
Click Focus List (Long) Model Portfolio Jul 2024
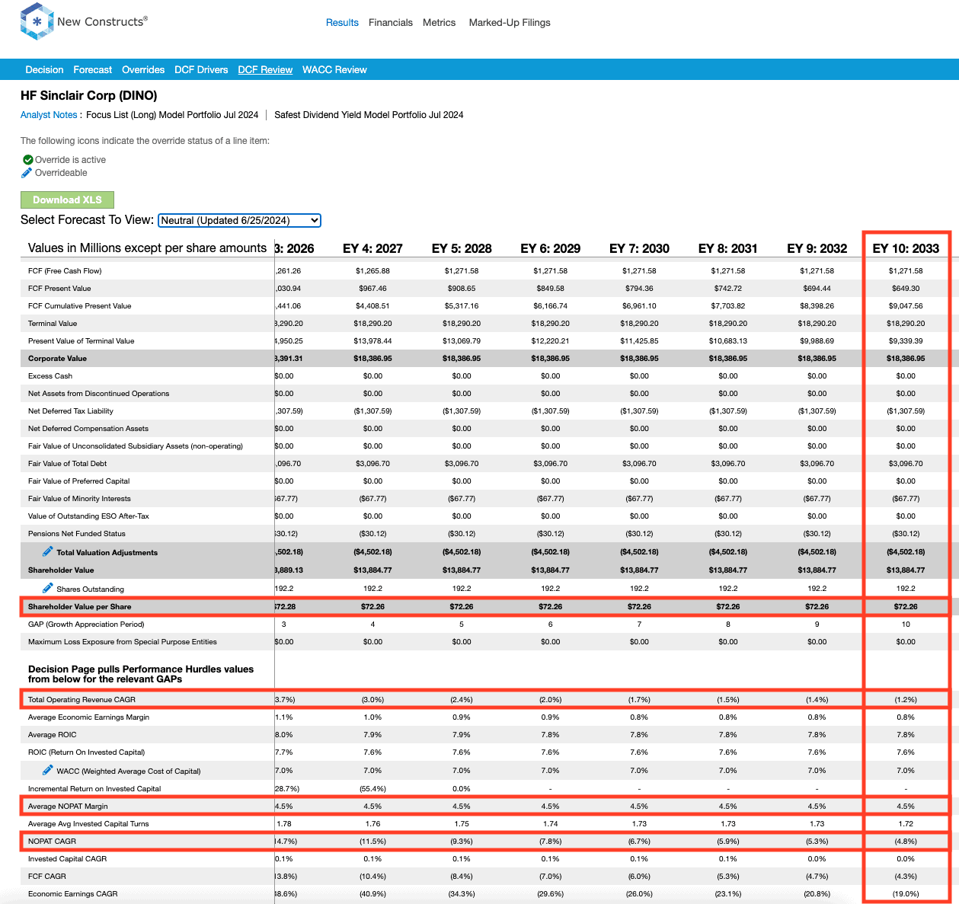[172, 115]
